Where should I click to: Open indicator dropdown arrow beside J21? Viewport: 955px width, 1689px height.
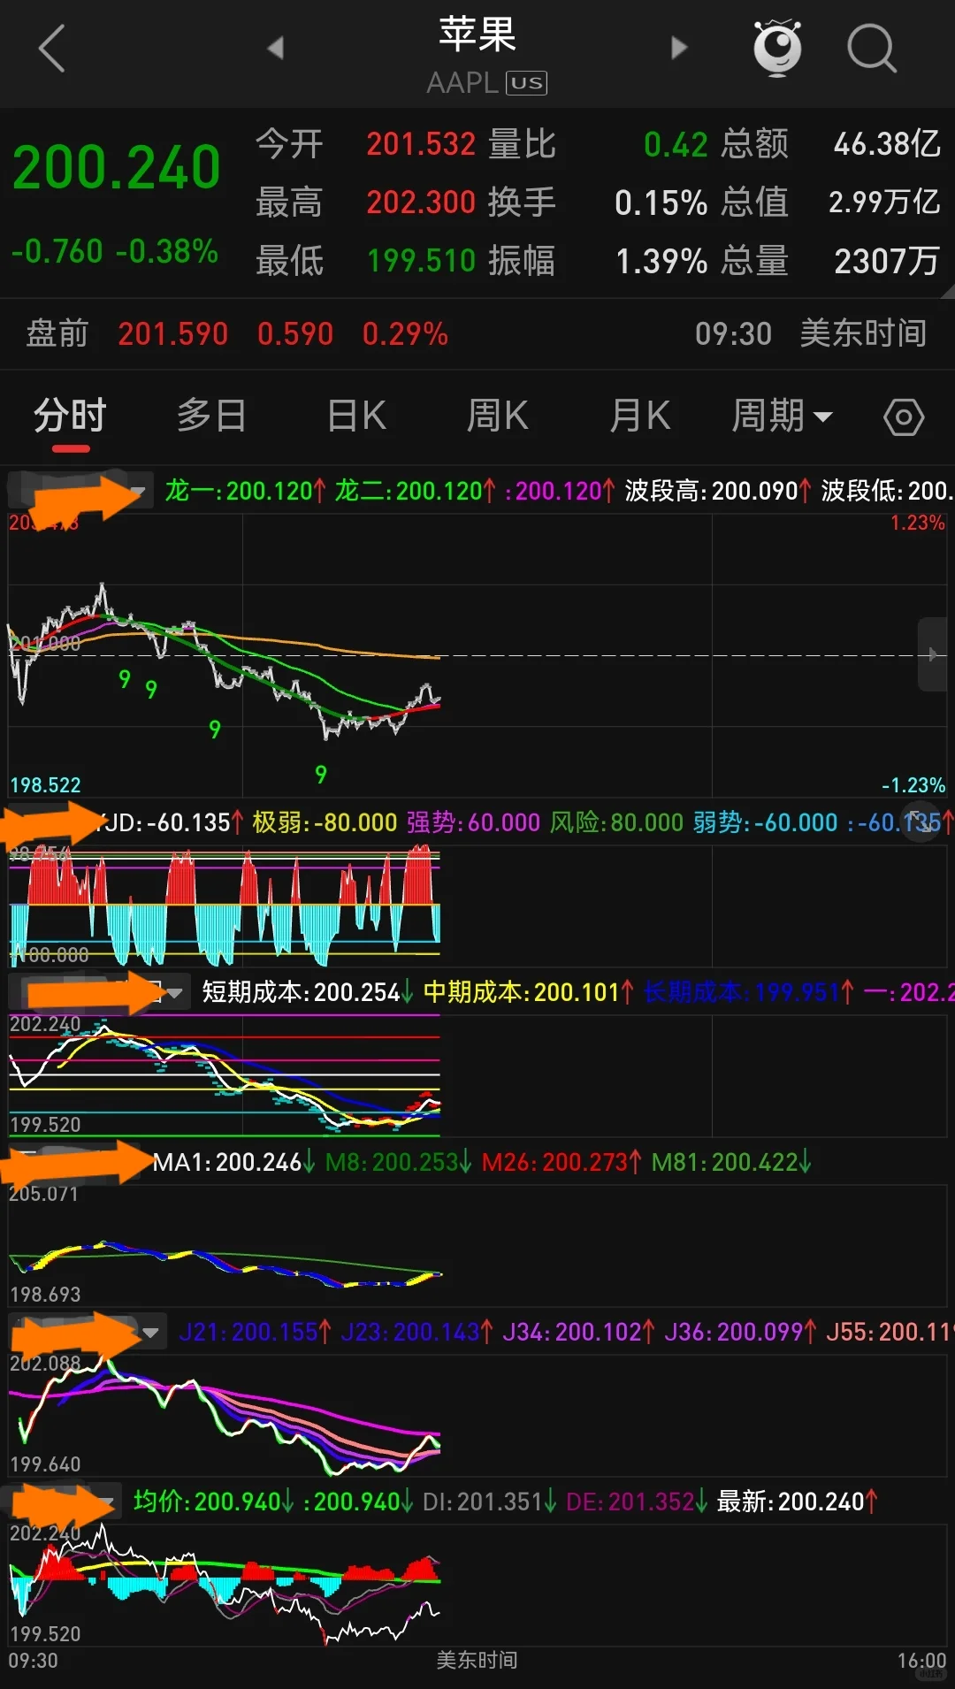click(151, 1333)
